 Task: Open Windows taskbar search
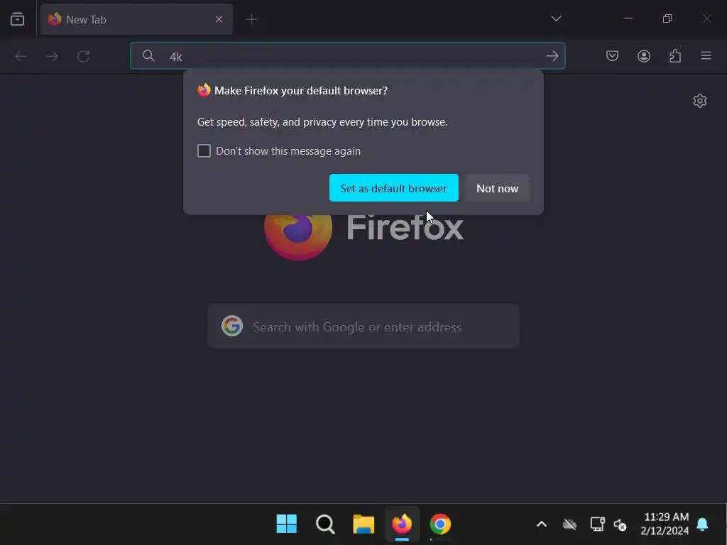[x=325, y=524]
